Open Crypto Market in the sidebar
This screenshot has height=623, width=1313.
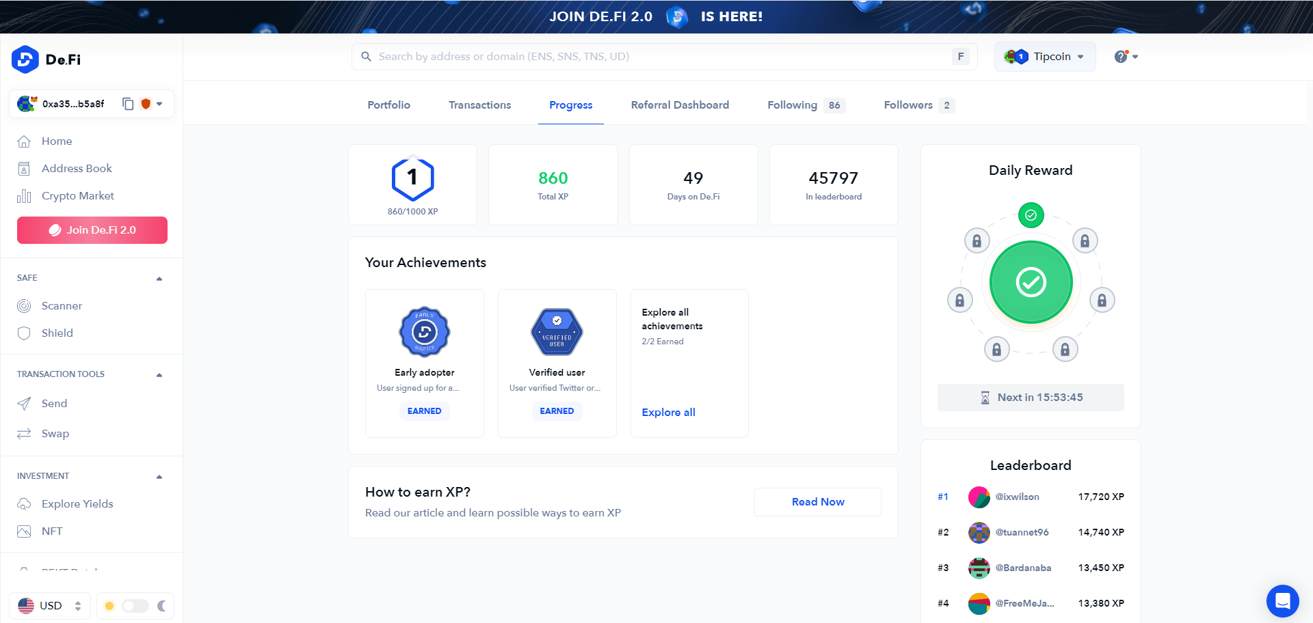[78, 196]
